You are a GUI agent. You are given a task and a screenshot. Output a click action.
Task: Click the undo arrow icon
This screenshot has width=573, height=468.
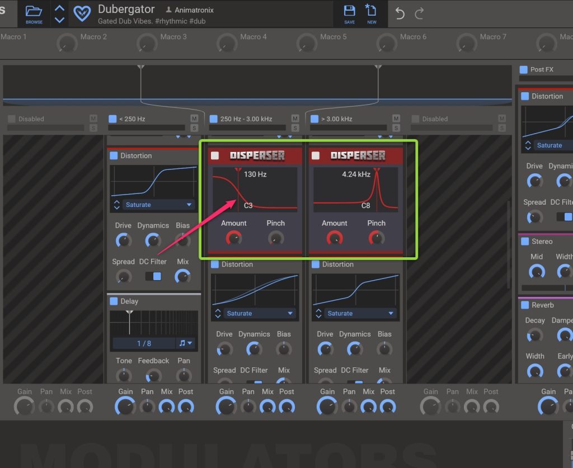coord(400,13)
